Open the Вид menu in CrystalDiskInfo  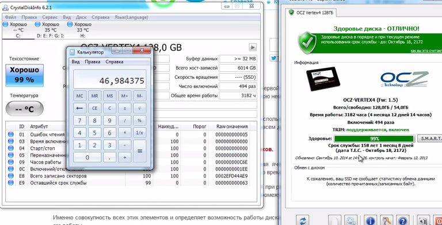(x=67, y=17)
